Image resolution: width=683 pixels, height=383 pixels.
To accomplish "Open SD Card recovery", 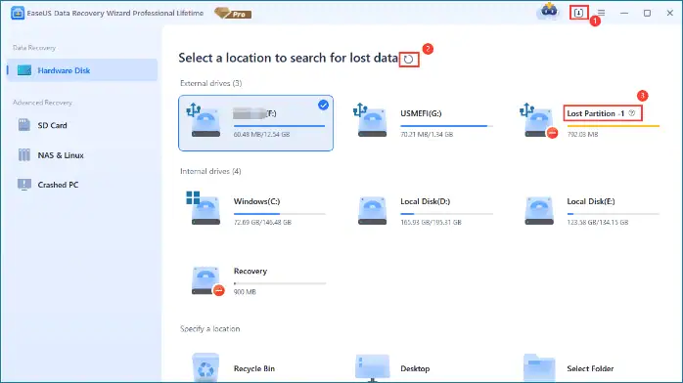I will pos(52,125).
